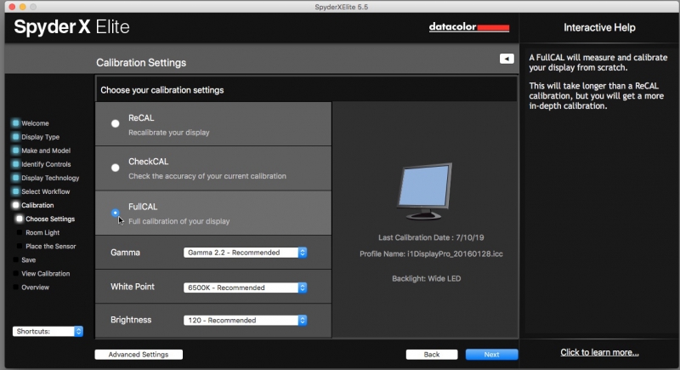680x370 pixels.
Task: Click the Interactive Help title
Action: click(x=599, y=28)
